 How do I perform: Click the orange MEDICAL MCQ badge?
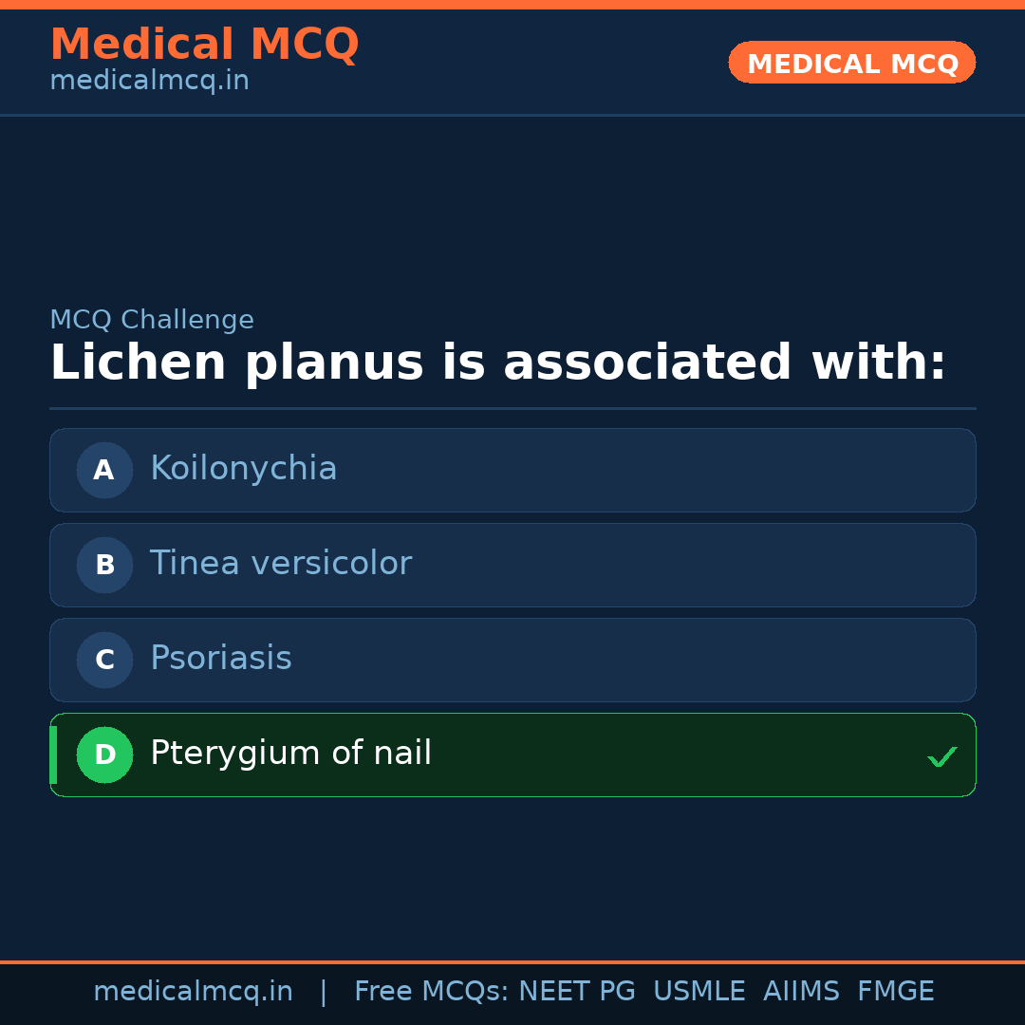pyautogui.click(x=851, y=62)
